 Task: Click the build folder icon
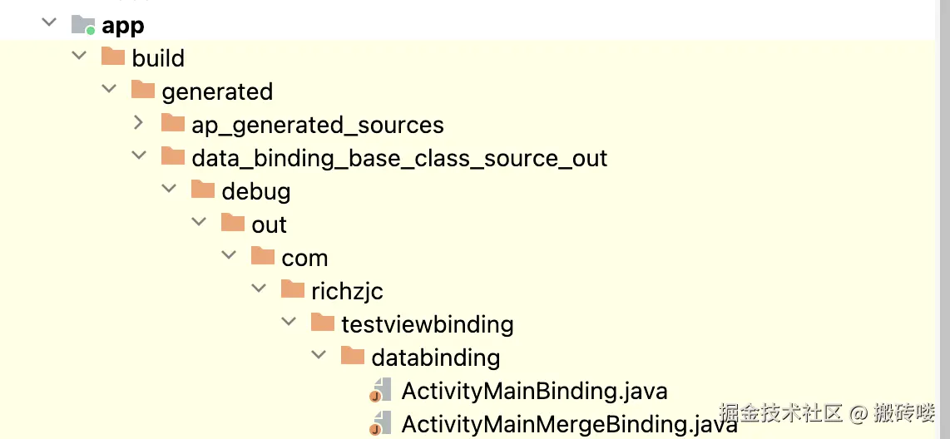coord(112,57)
